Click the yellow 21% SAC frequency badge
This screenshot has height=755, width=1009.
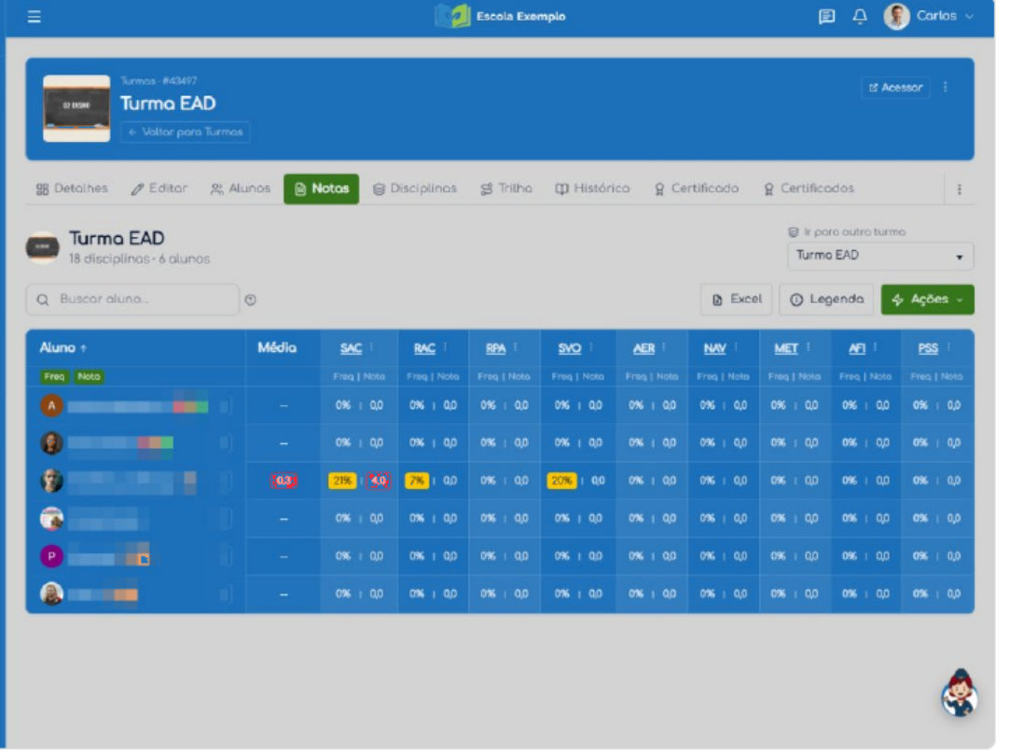click(342, 482)
